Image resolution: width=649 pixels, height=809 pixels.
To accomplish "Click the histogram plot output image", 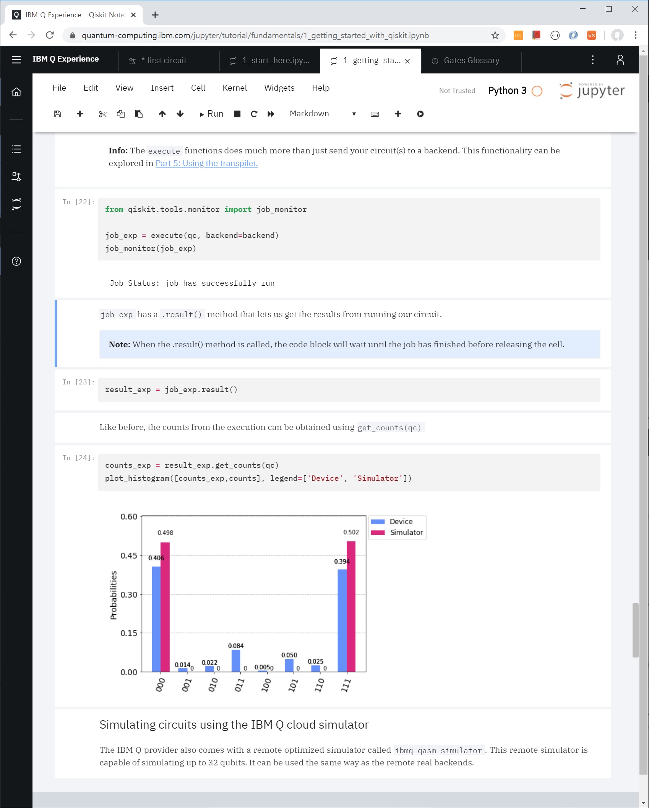I will [268, 604].
